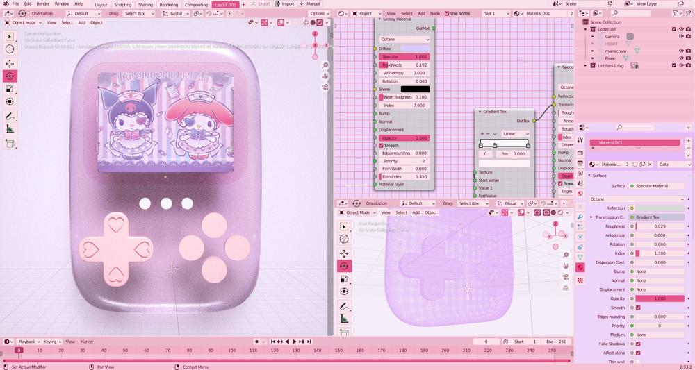Click Specular Material surface button

pos(657,186)
